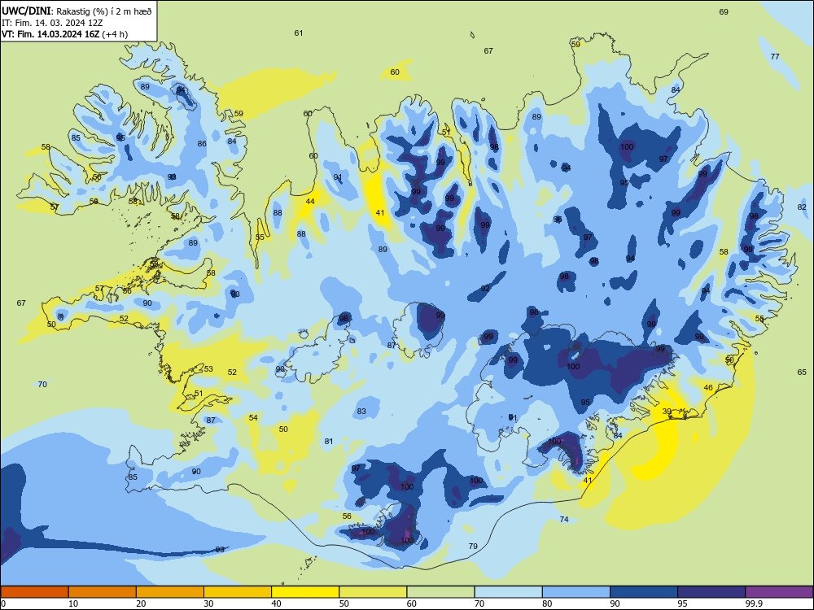Click the light blue 70–80 legend swatch
The width and height of the screenshot is (814, 610).
[x=508, y=592]
